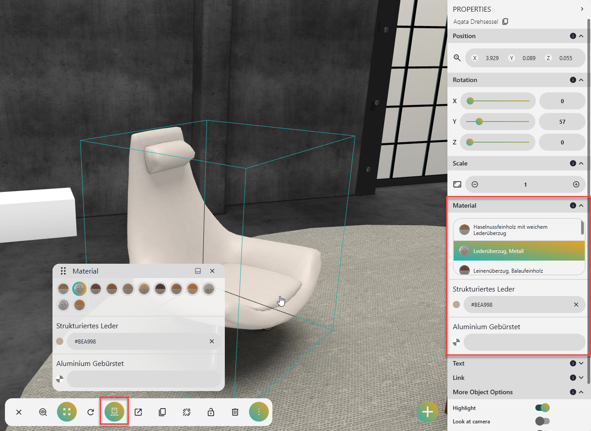
Task: Show info for the Material section
Action: [573, 205]
